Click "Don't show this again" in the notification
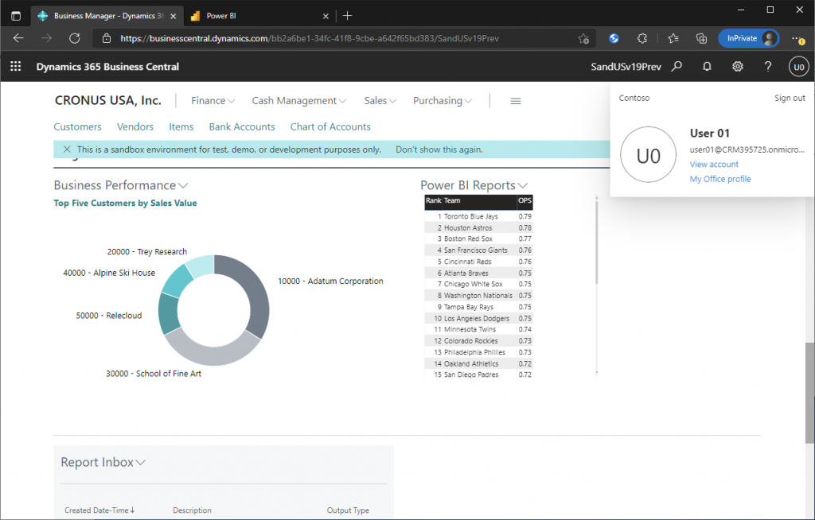Viewport: 815px width, 520px height. (439, 149)
